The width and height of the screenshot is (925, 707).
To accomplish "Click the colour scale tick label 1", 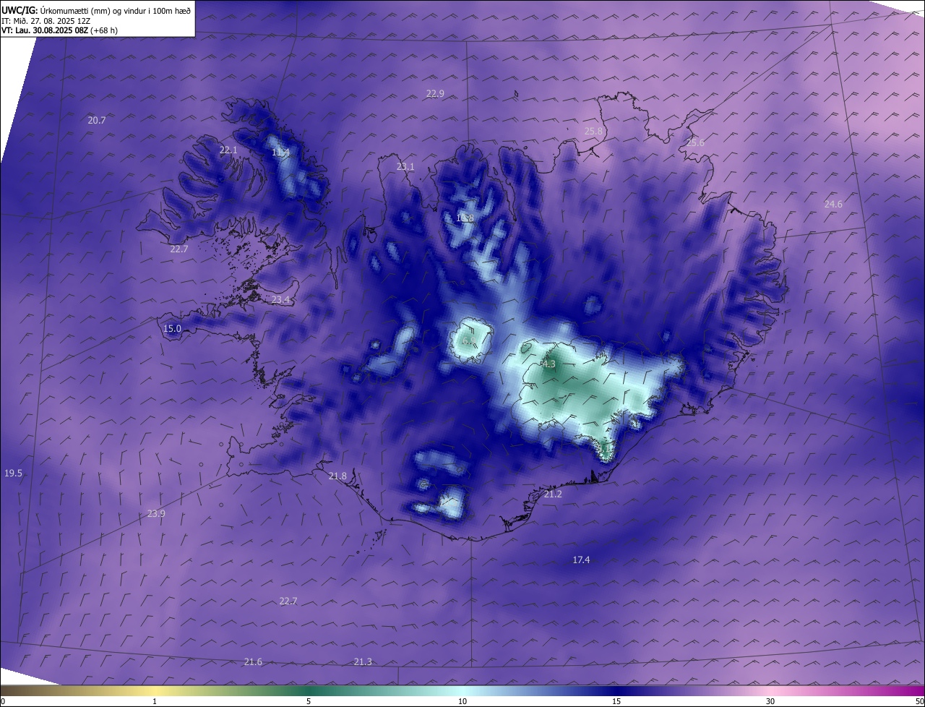I will 155,701.
